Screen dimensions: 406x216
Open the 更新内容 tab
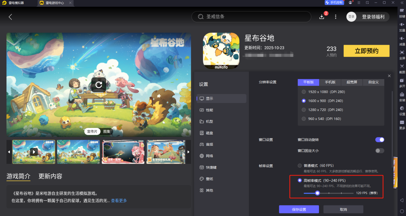pyautogui.click(x=50, y=176)
